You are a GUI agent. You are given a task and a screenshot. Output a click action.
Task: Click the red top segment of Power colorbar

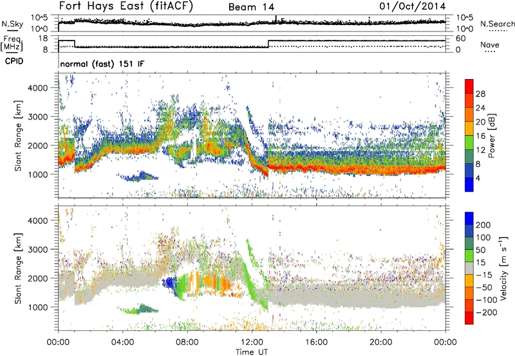(x=469, y=86)
